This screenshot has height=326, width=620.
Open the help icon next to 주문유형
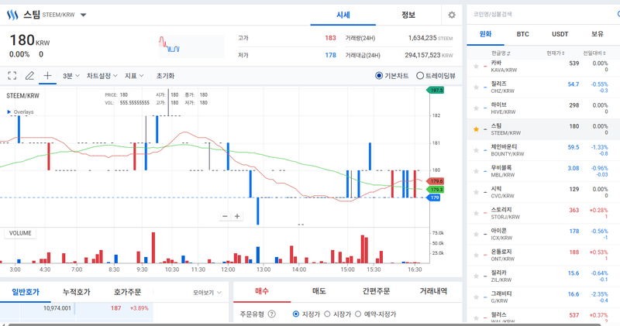tap(272, 314)
